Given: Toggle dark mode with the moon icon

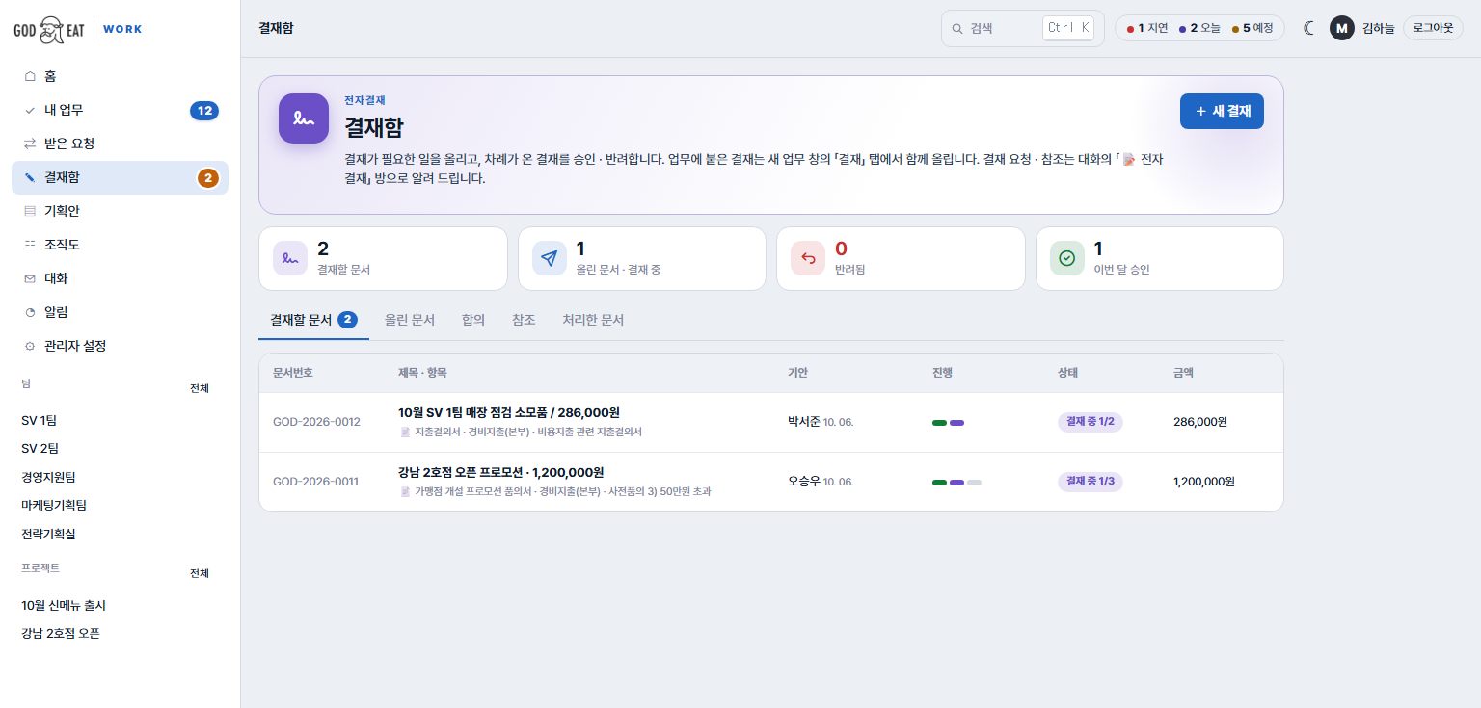Looking at the screenshot, I should click(1308, 28).
